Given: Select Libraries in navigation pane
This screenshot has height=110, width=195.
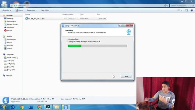Looking at the screenshot, I should click(x=9, y=37).
